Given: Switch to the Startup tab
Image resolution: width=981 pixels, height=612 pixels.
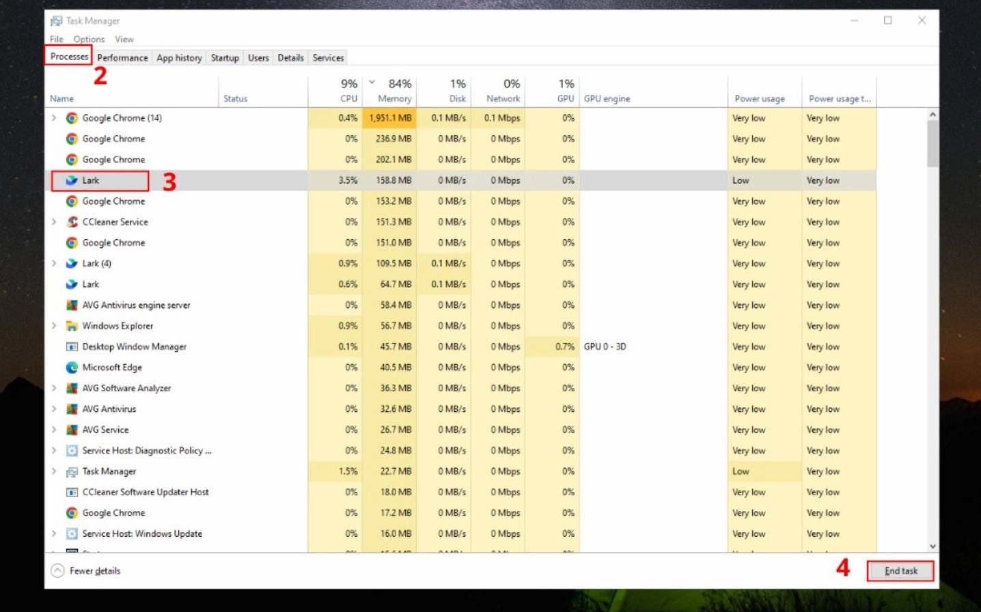Looking at the screenshot, I should [x=224, y=57].
